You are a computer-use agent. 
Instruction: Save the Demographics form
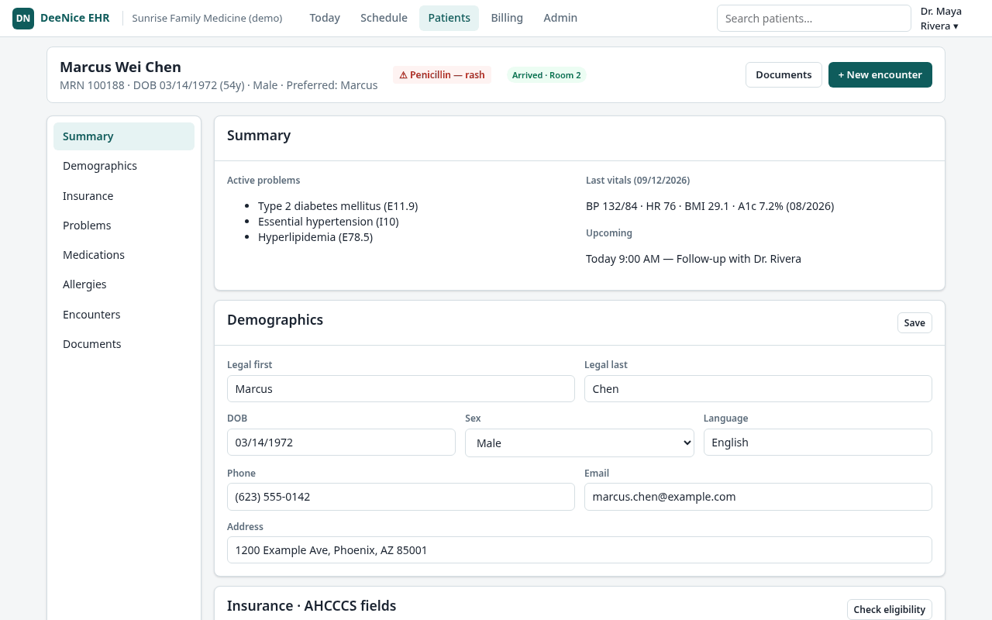click(x=914, y=323)
